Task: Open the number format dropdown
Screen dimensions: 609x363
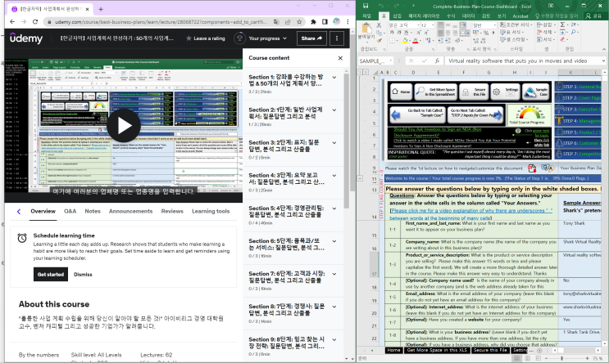Action: [494, 25]
